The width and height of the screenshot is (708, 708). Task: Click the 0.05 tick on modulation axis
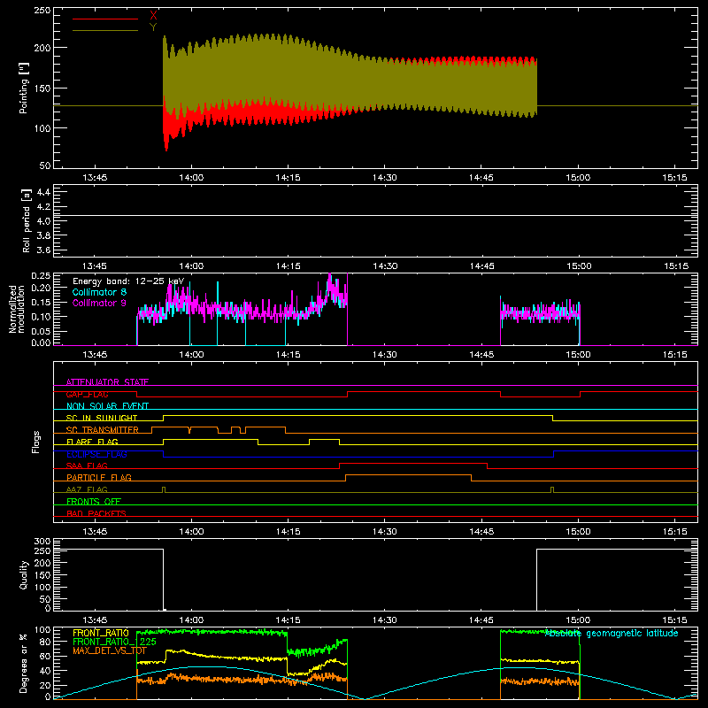[x=41, y=331]
